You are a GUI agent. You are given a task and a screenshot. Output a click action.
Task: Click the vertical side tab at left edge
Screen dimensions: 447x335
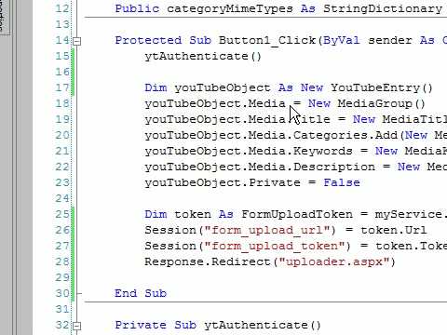point(5,17)
